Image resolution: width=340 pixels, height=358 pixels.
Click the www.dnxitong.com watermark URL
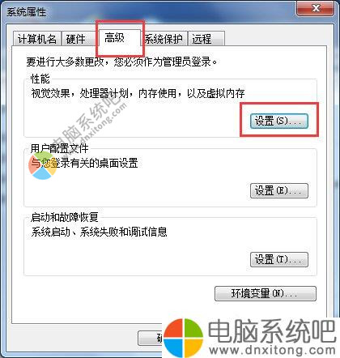tap(273, 350)
